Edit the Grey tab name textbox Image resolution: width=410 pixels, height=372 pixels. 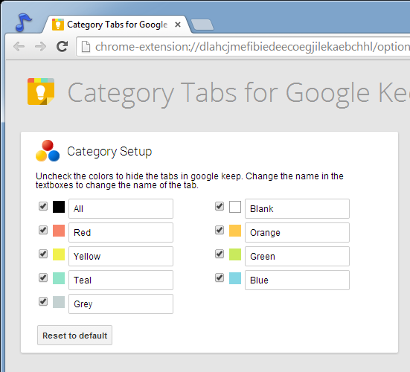121,304
